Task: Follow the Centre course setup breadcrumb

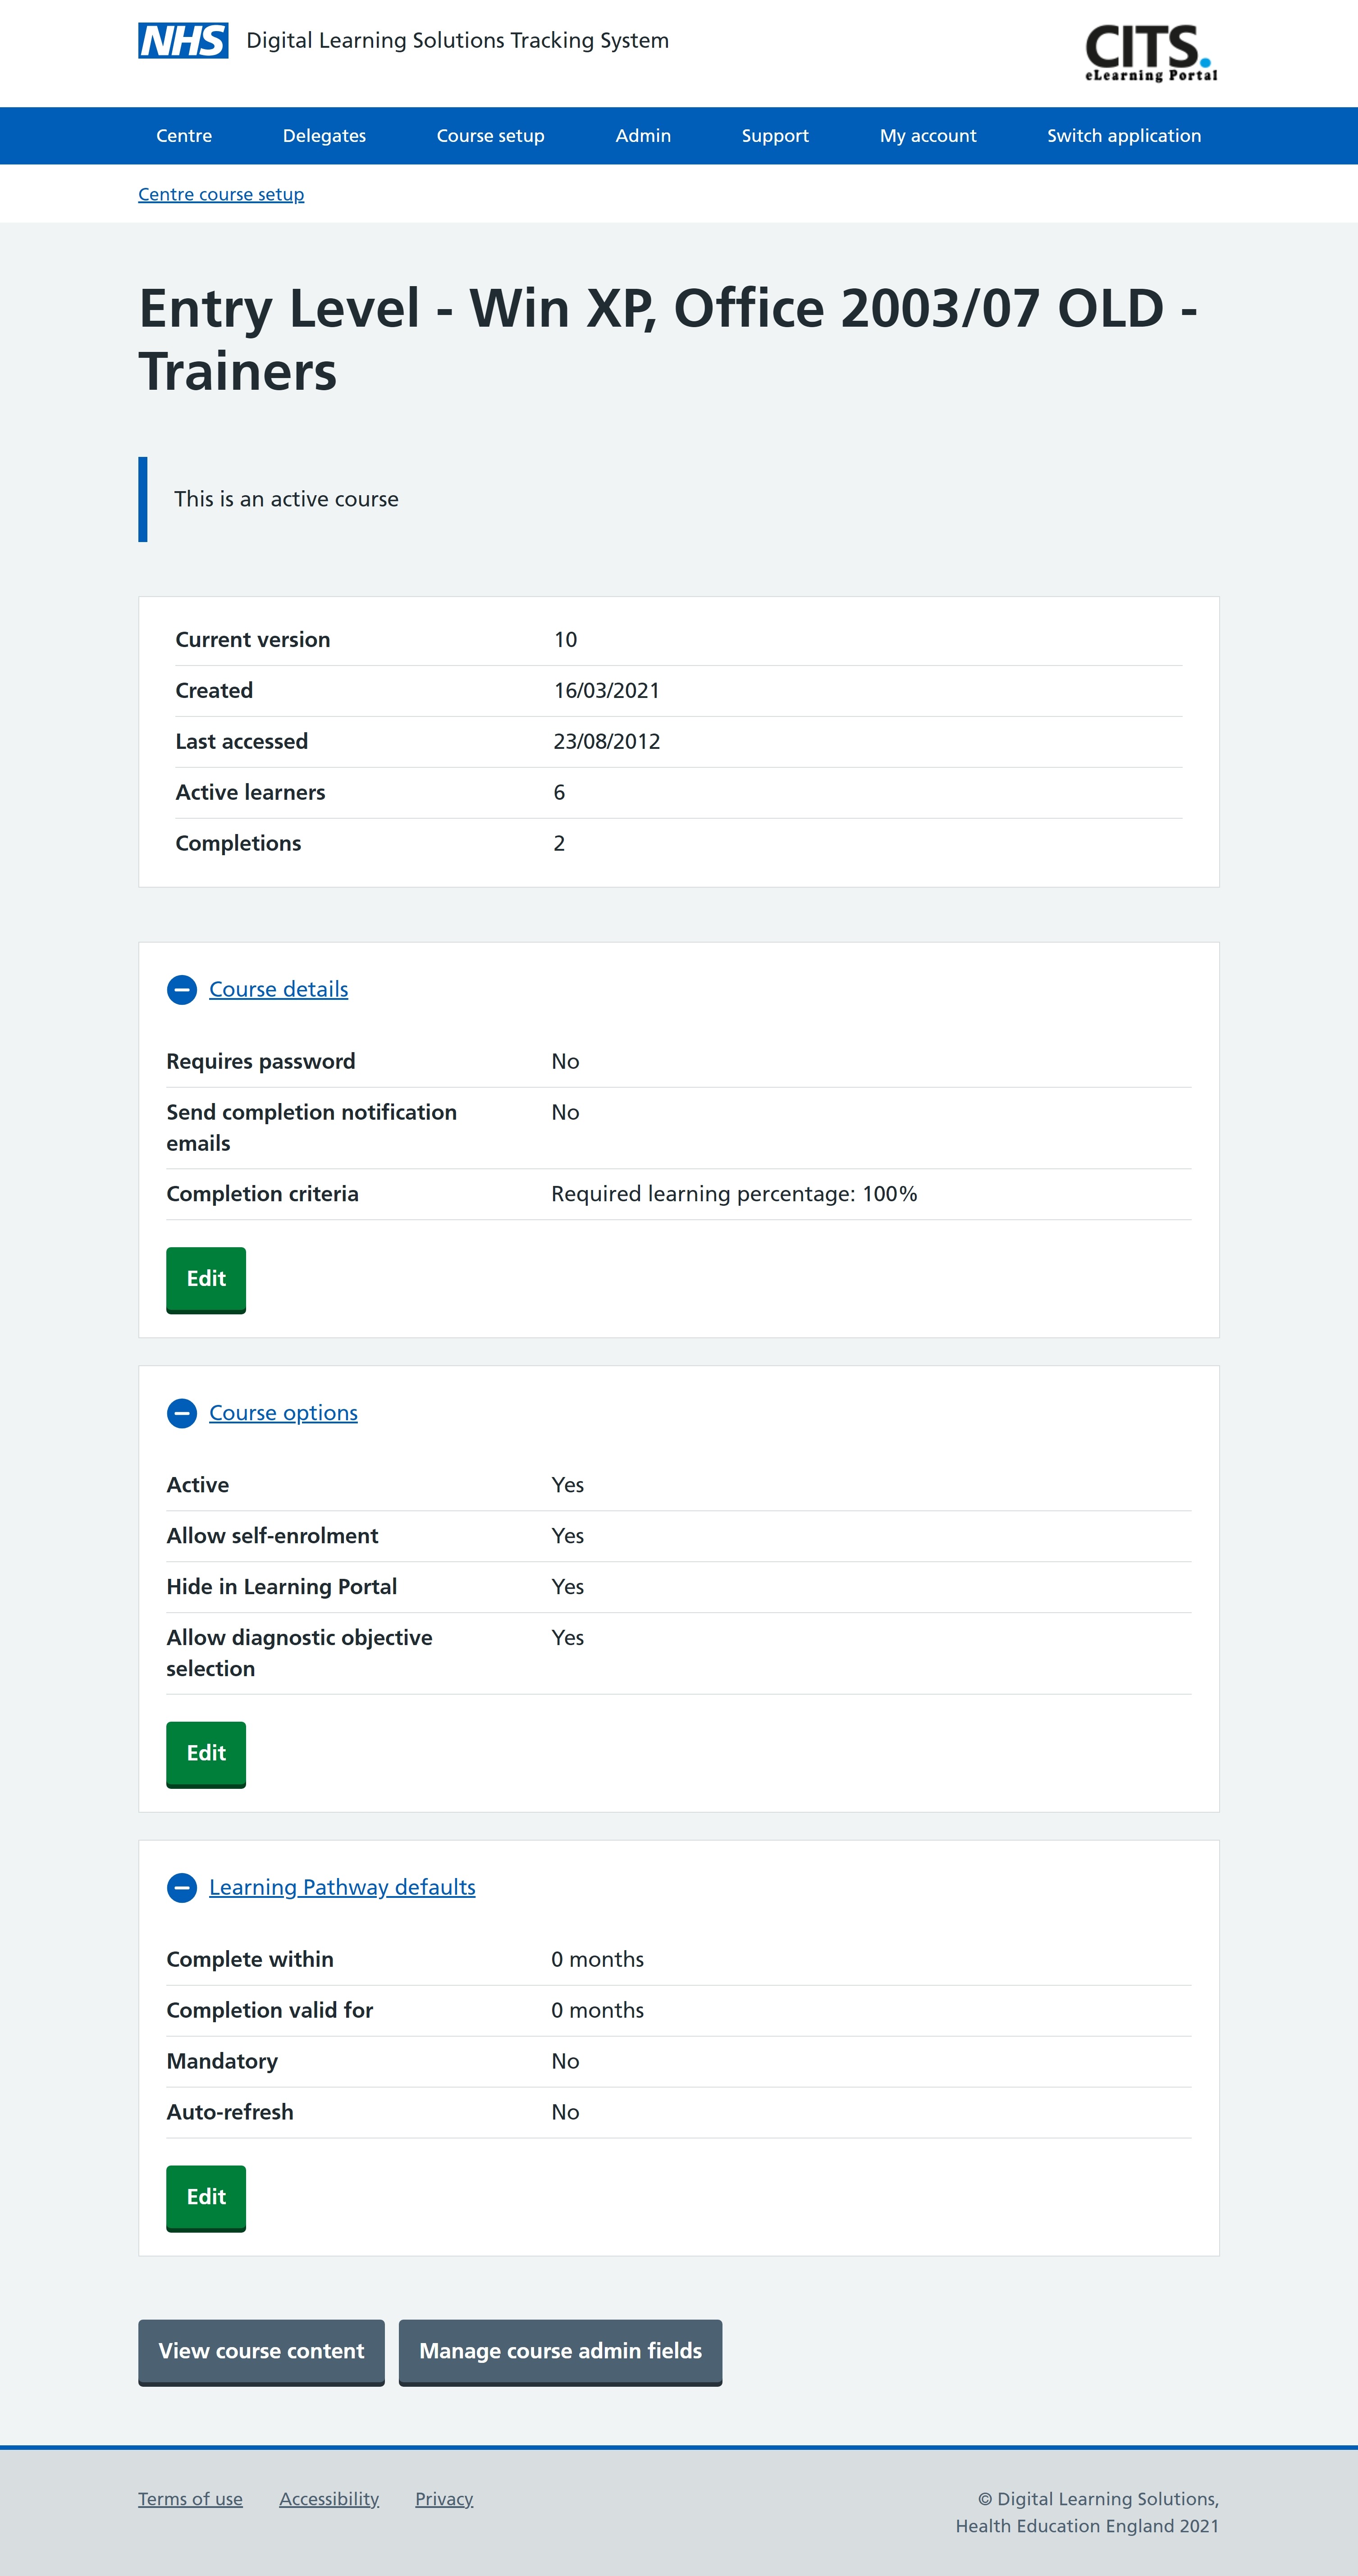Action: click(x=221, y=195)
